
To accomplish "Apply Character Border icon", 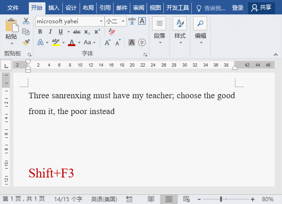I will point(142,21).
